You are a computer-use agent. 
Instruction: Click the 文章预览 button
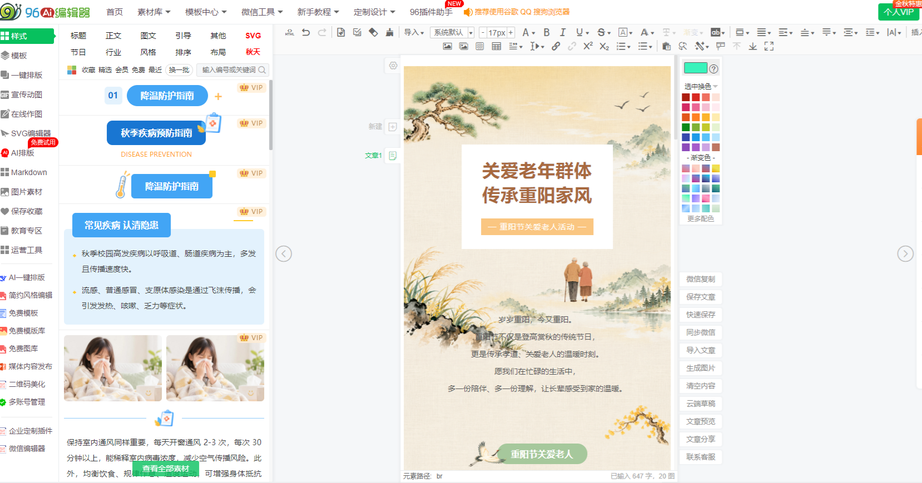[x=701, y=421]
